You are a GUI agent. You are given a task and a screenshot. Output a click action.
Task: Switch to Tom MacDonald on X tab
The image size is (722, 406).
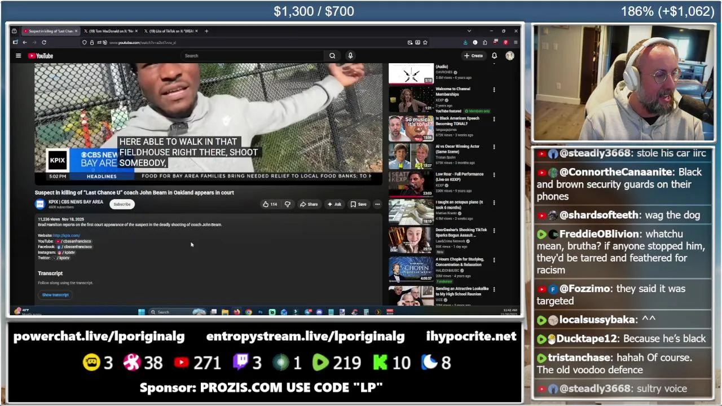[111, 31]
